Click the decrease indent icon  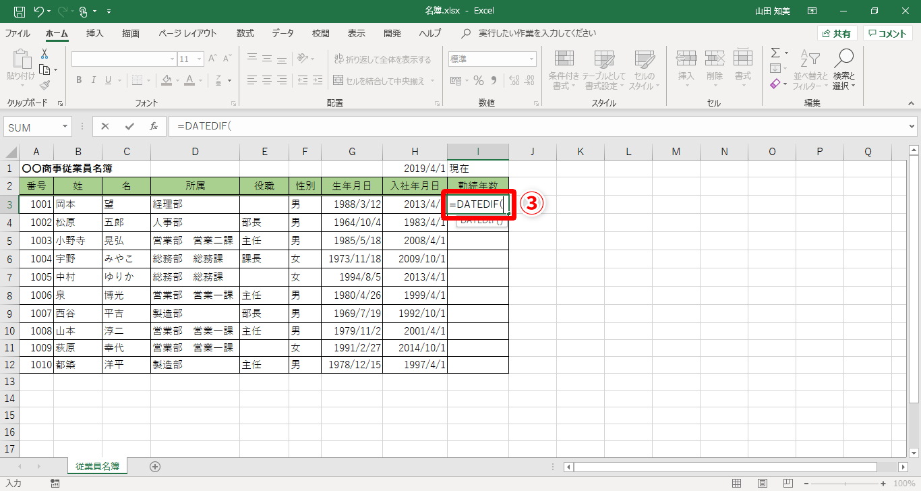click(303, 80)
